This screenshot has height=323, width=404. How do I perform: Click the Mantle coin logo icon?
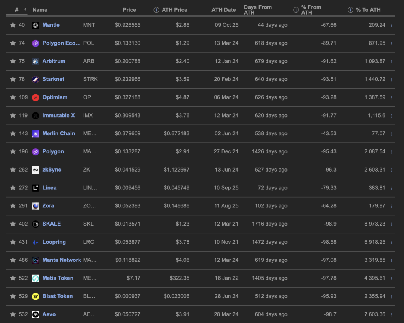coord(36,25)
